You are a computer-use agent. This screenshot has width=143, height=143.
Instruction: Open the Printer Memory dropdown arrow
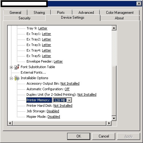tap(69, 100)
